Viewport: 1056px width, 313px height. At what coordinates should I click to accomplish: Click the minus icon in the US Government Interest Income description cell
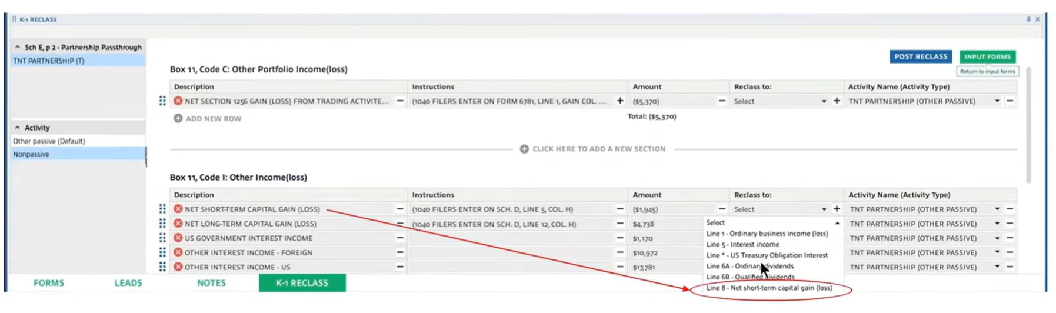point(400,238)
